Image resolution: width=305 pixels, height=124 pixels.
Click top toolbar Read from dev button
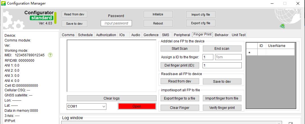74,14
